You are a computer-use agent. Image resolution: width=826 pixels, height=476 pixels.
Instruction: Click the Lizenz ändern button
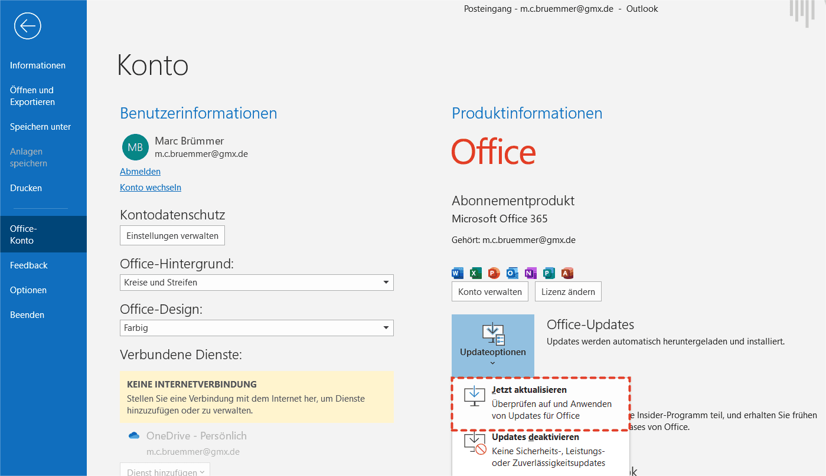[x=569, y=292]
